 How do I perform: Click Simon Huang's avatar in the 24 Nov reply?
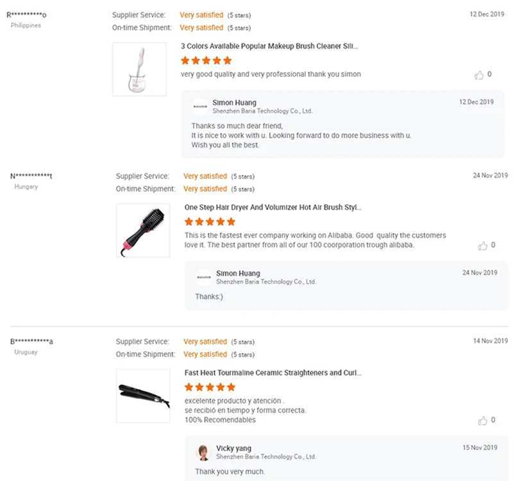[204, 277]
